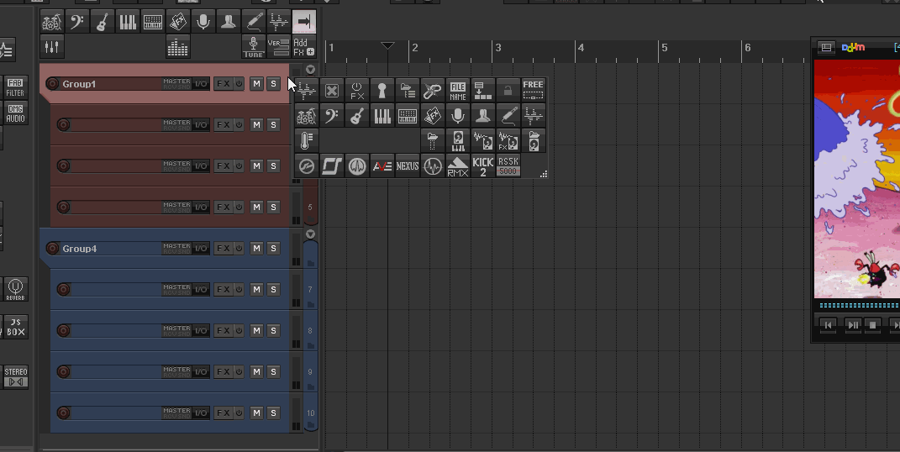Viewport: 900px width, 452px height.
Task: Open the NEXUS instrument button
Action: [x=408, y=166]
